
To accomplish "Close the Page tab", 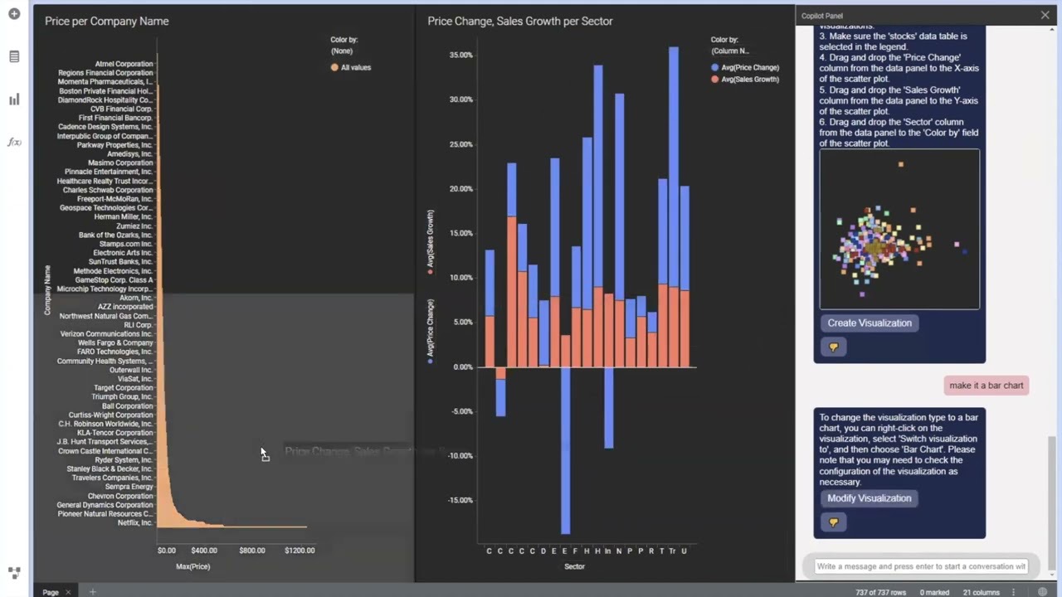I will point(68,592).
